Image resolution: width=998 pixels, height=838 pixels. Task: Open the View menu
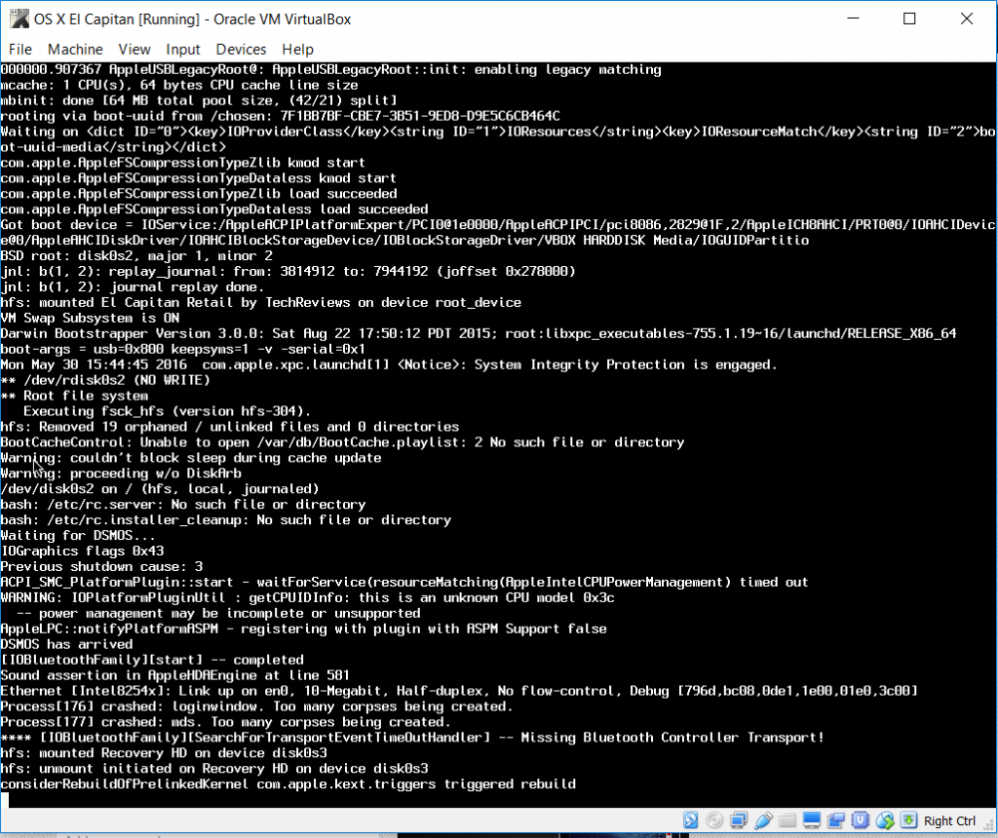pos(134,49)
